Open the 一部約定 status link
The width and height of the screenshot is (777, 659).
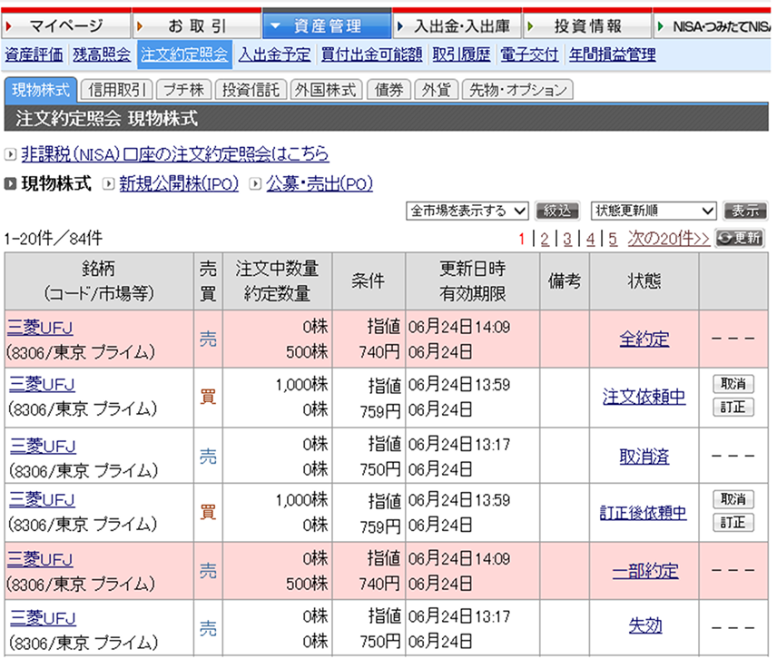coord(644,572)
